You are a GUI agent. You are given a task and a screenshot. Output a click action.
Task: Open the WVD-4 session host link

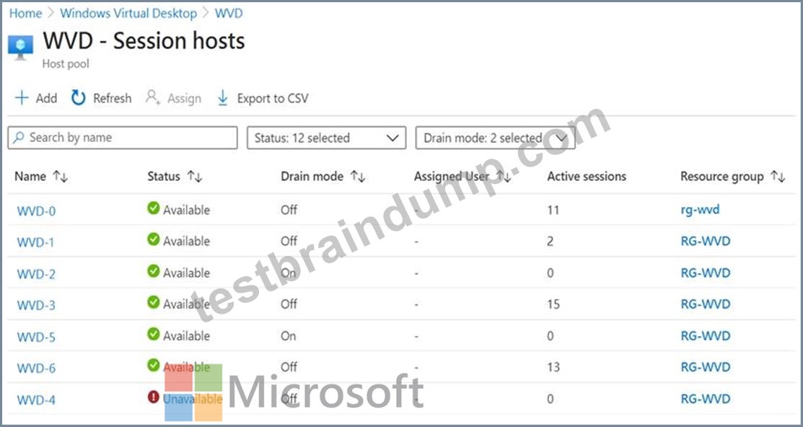(x=36, y=400)
